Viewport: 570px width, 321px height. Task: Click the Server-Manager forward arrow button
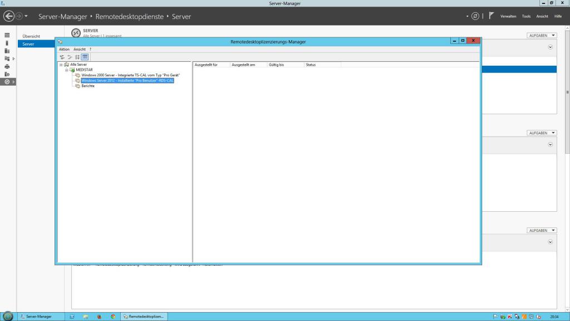(19, 16)
